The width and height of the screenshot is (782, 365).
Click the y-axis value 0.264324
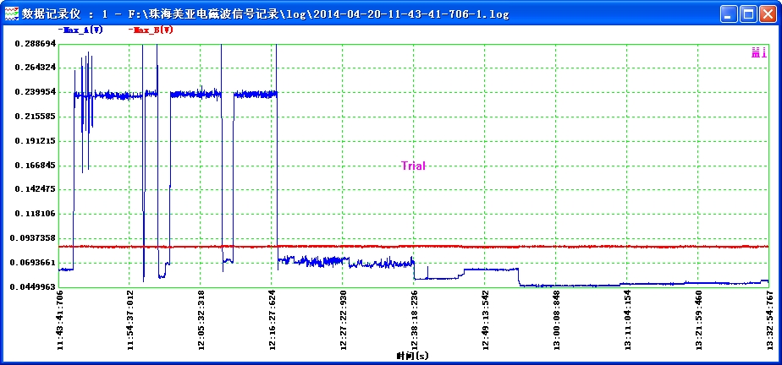click(35, 68)
